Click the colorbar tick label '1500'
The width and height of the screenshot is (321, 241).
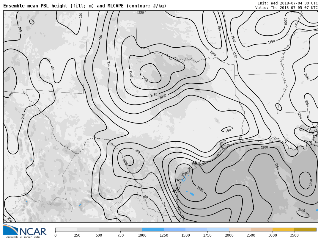[x=186, y=235]
